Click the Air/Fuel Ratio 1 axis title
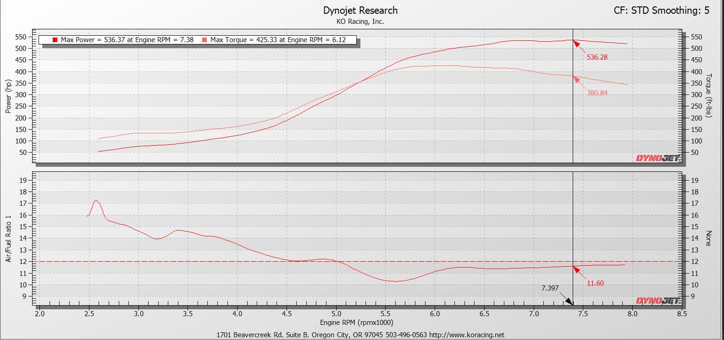724x340 pixels. coord(8,239)
